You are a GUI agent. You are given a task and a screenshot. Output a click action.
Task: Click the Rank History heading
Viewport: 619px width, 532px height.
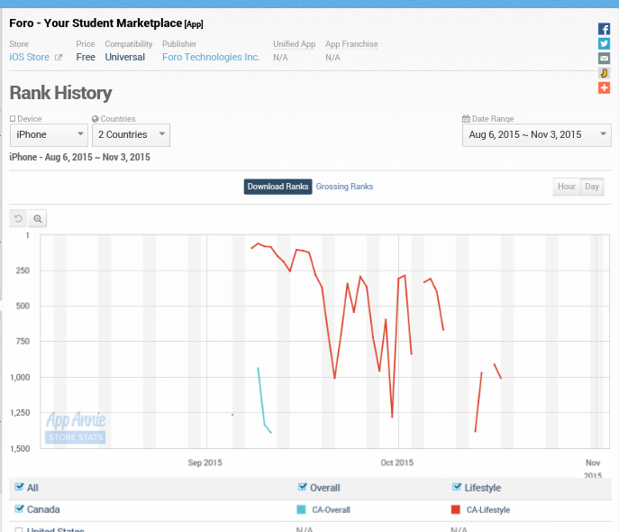[x=60, y=93]
